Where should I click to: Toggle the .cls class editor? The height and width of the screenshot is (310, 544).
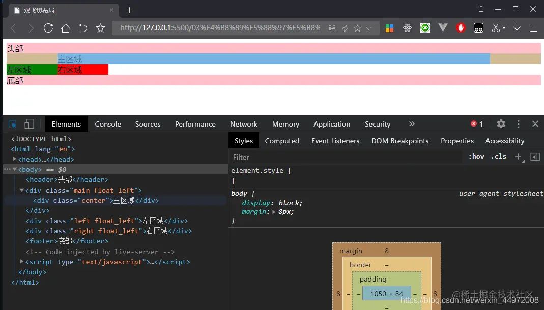[499, 157]
